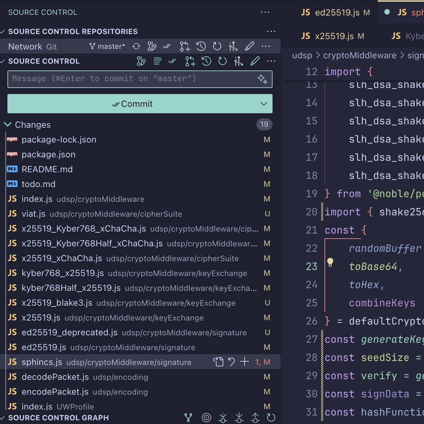Image resolution: width=424 pixels, height=424 pixels.
Task: Click commit checkmark in Network repository row
Action: tap(167, 46)
